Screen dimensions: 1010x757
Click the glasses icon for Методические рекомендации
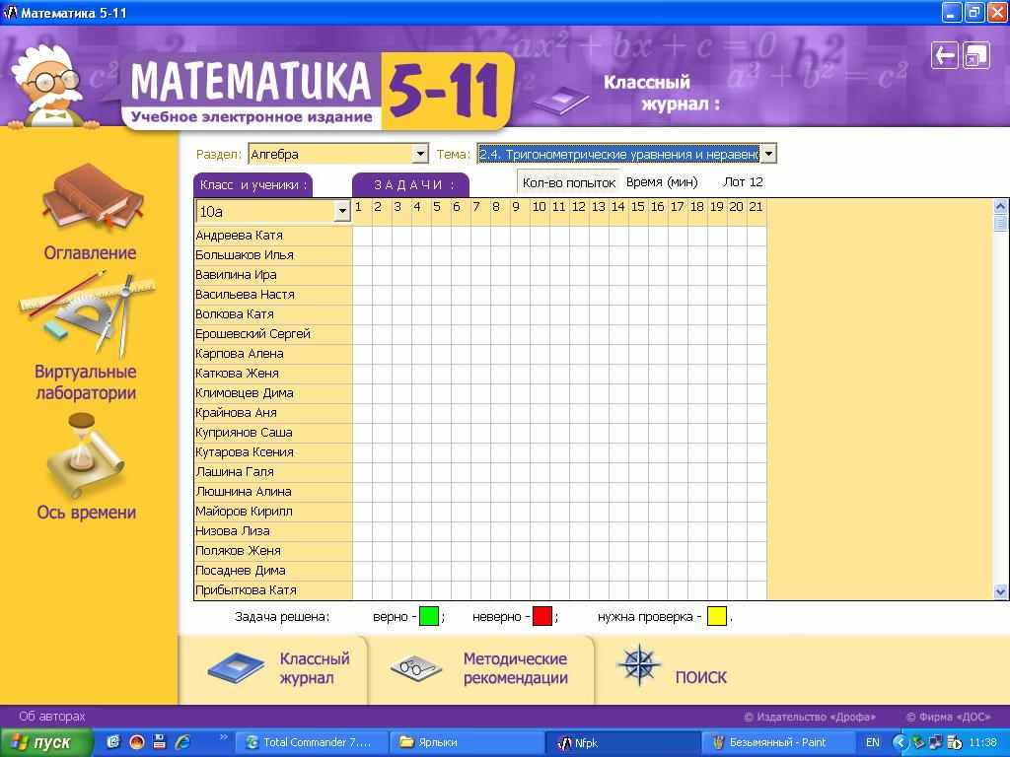point(416,667)
